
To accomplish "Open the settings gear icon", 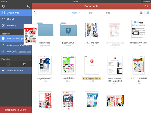I will click(3, 6).
